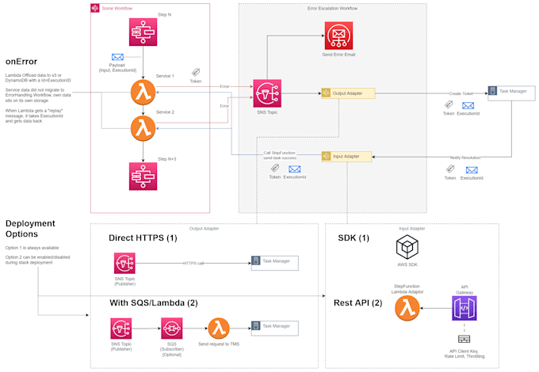Click the Step N+3 label
The height and width of the screenshot is (372, 539).
point(167,159)
